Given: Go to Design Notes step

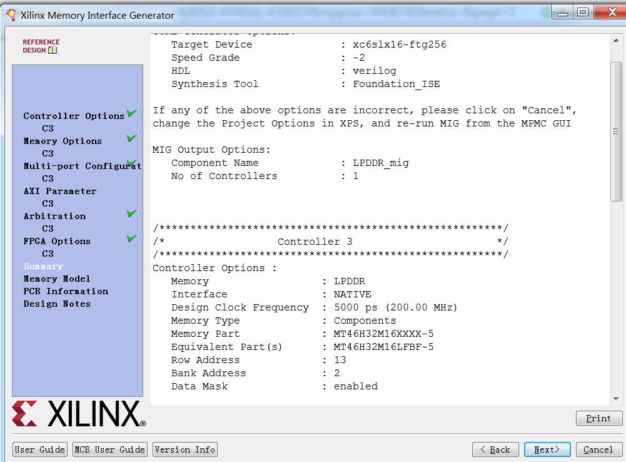Looking at the screenshot, I should click(x=57, y=304).
